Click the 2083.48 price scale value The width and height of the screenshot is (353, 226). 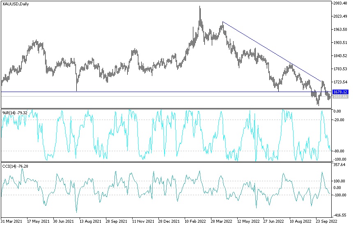pyautogui.click(x=340, y=3)
